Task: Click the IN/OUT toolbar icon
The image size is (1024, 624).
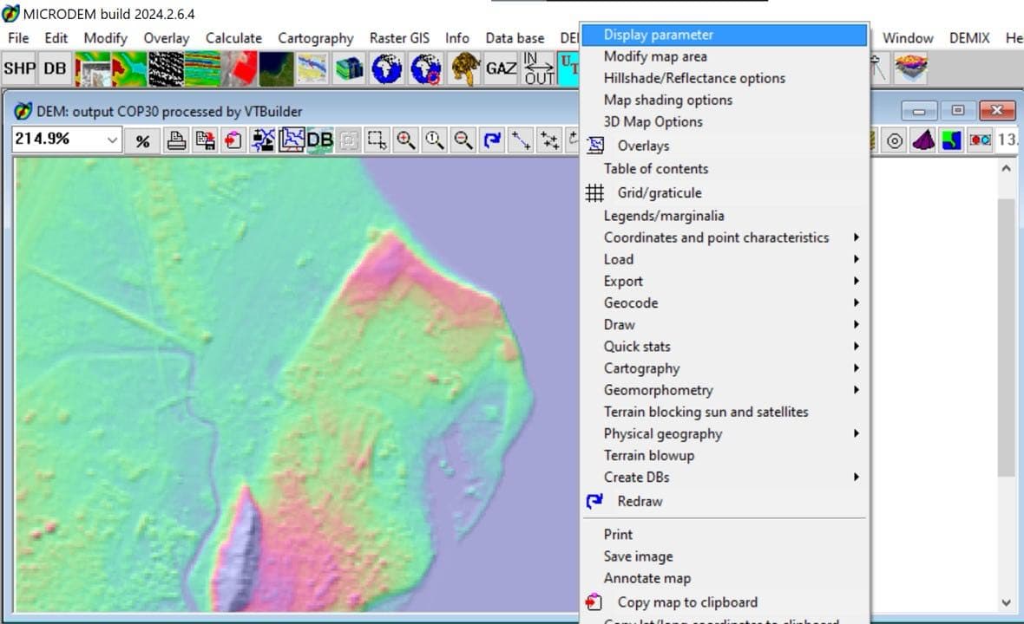Action: [539, 68]
